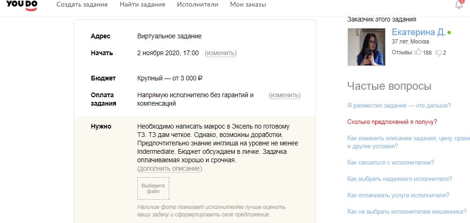Click the Бюджет label

click(103, 79)
